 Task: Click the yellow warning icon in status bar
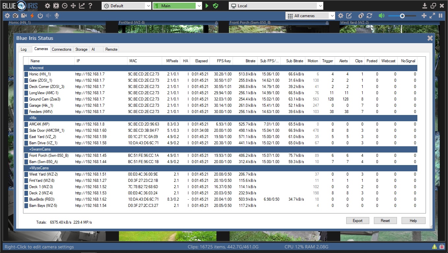(434, 247)
